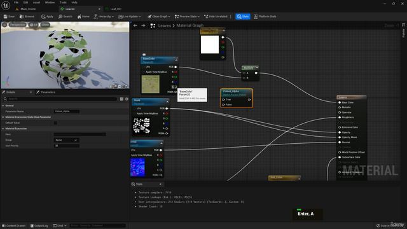Collapse the Material Expression section
The width and height of the screenshot is (407, 229).
click(x=3, y=128)
